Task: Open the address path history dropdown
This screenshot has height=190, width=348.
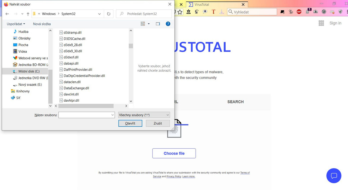Action: tap(100, 14)
